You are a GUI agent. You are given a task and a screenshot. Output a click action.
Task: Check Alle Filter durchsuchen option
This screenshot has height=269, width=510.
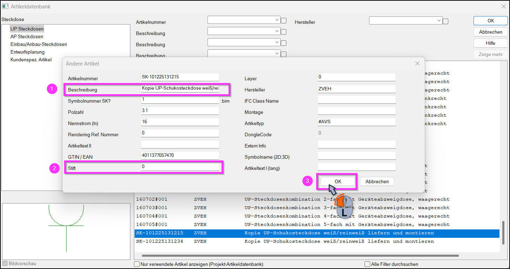(x=367, y=264)
